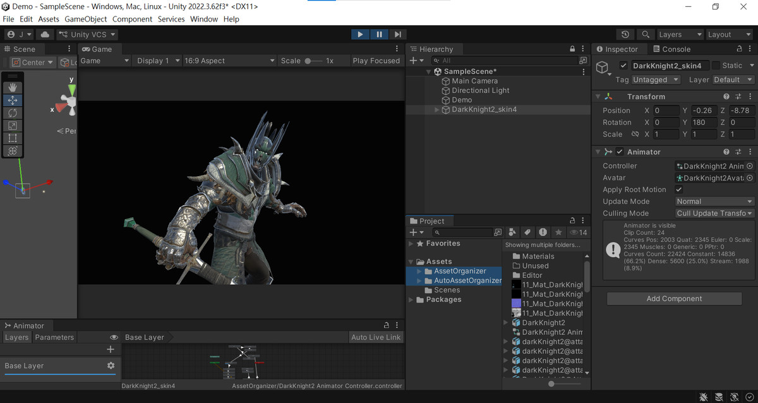Toggle the Hierarchy panel lock

572,49
